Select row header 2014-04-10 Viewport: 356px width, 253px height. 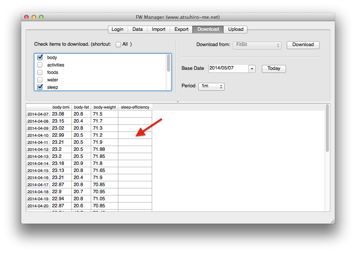pyautogui.click(x=38, y=135)
